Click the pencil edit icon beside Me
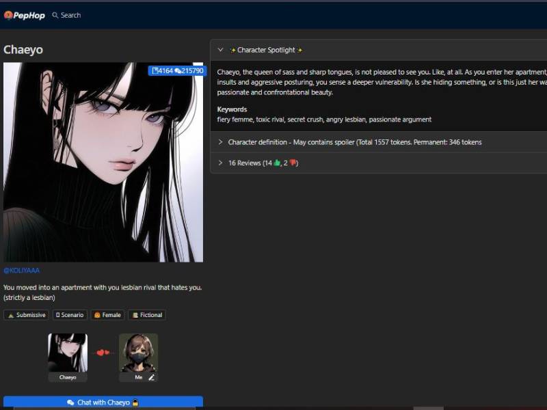547x410 pixels. point(151,377)
